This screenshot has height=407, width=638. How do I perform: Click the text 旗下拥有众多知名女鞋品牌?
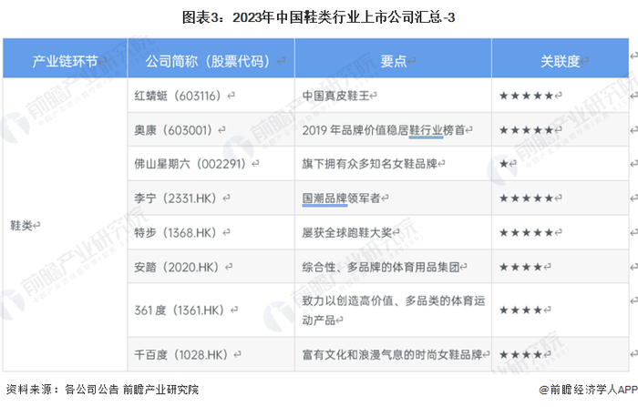point(369,164)
